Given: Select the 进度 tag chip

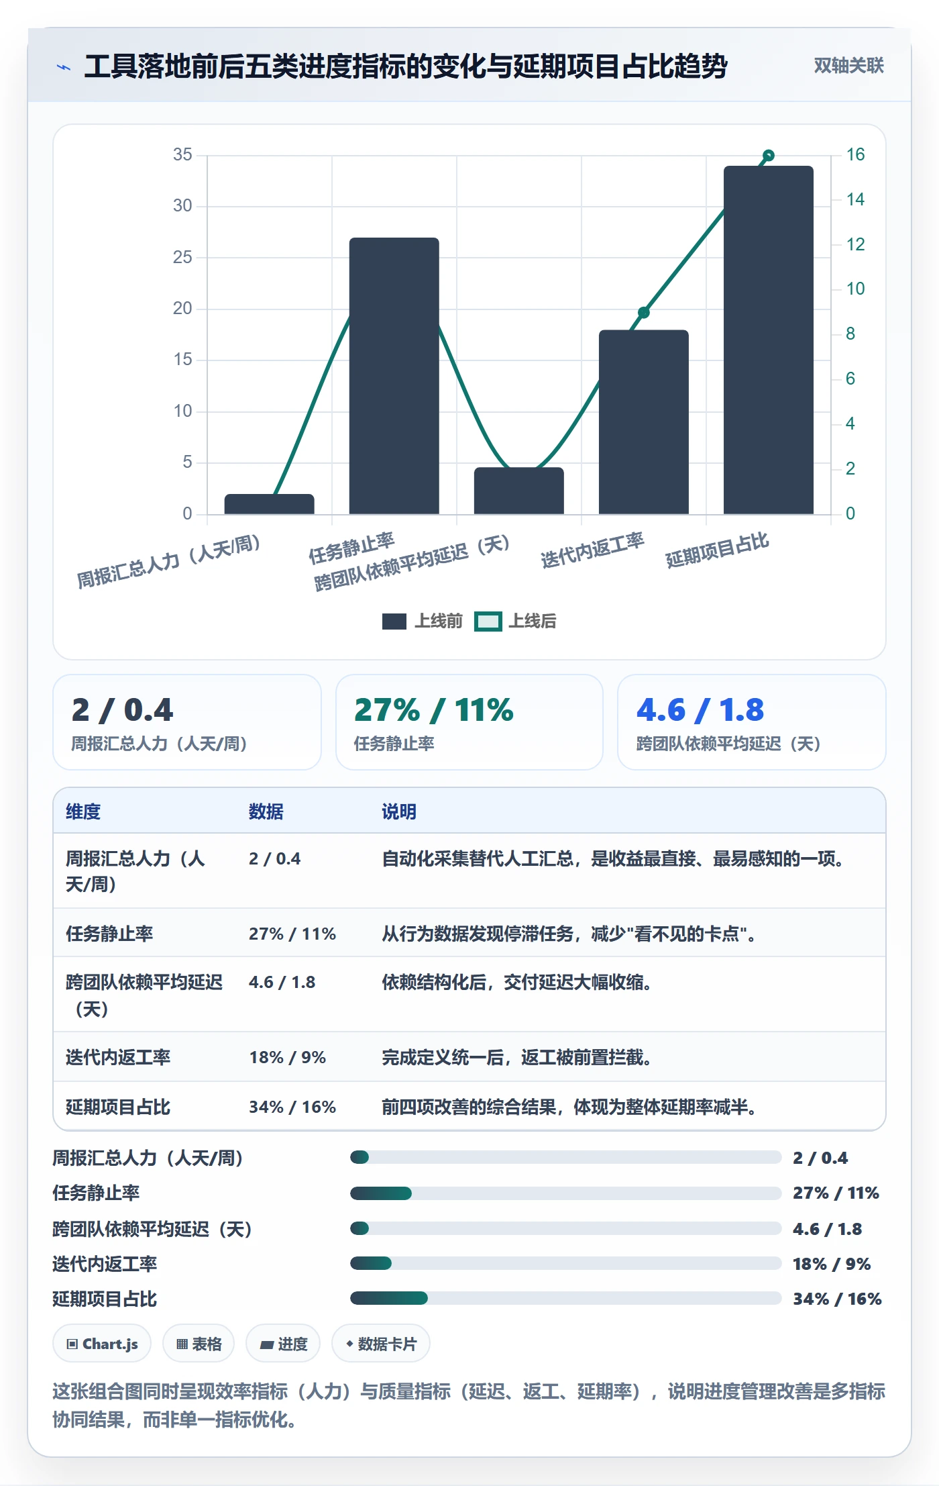Looking at the screenshot, I should tap(283, 1344).
